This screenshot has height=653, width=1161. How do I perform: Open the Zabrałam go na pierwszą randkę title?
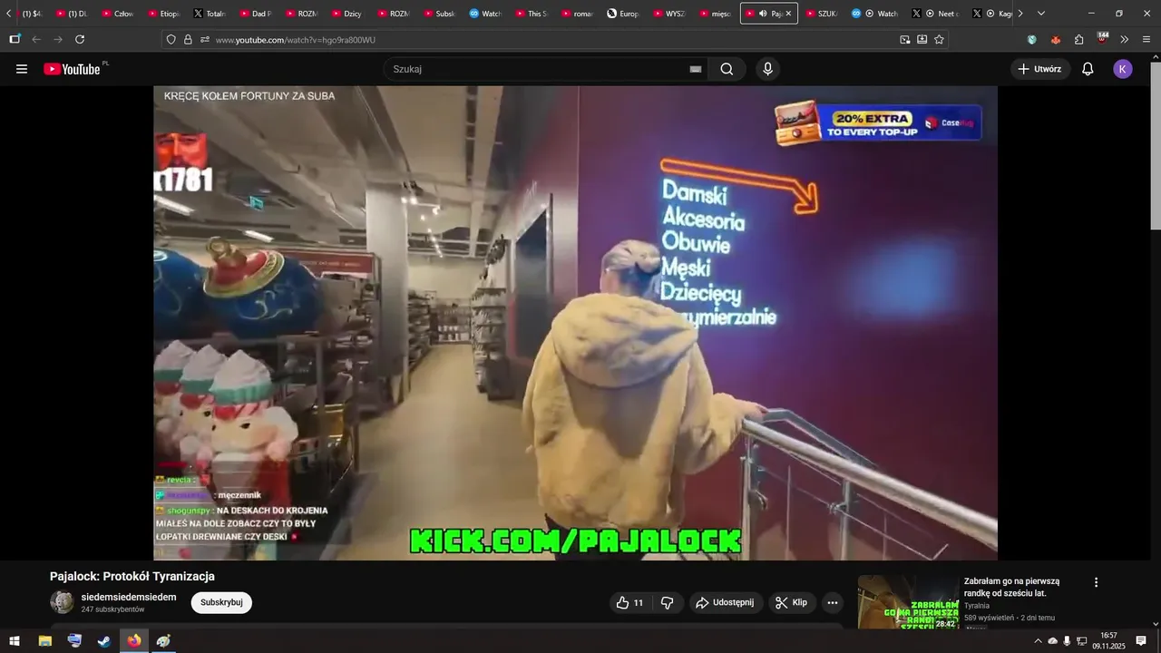pos(1011,587)
